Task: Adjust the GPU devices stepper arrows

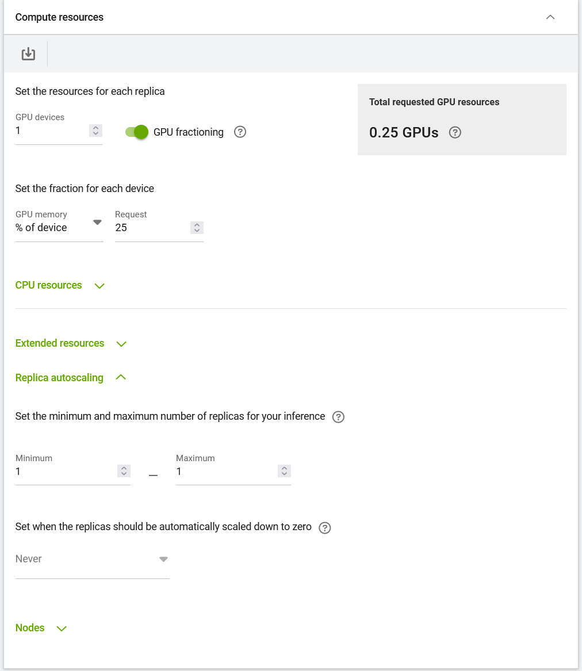Action: point(96,131)
